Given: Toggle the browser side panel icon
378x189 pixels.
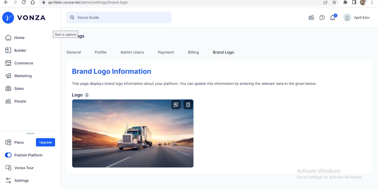Looking at the screenshot, I should pos(354,2).
